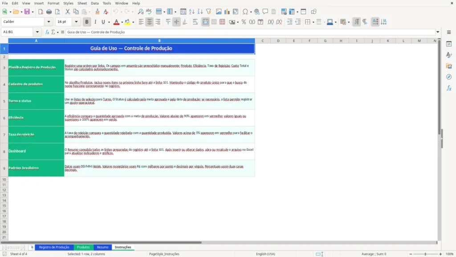The width and height of the screenshot is (456, 257).
Task: Switch to Resumo sheet tab
Action: coord(103,247)
